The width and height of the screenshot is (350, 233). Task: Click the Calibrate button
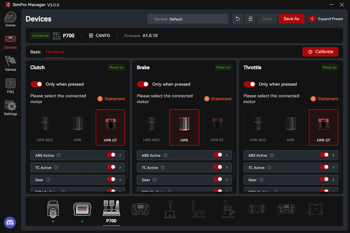click(320, 52)
